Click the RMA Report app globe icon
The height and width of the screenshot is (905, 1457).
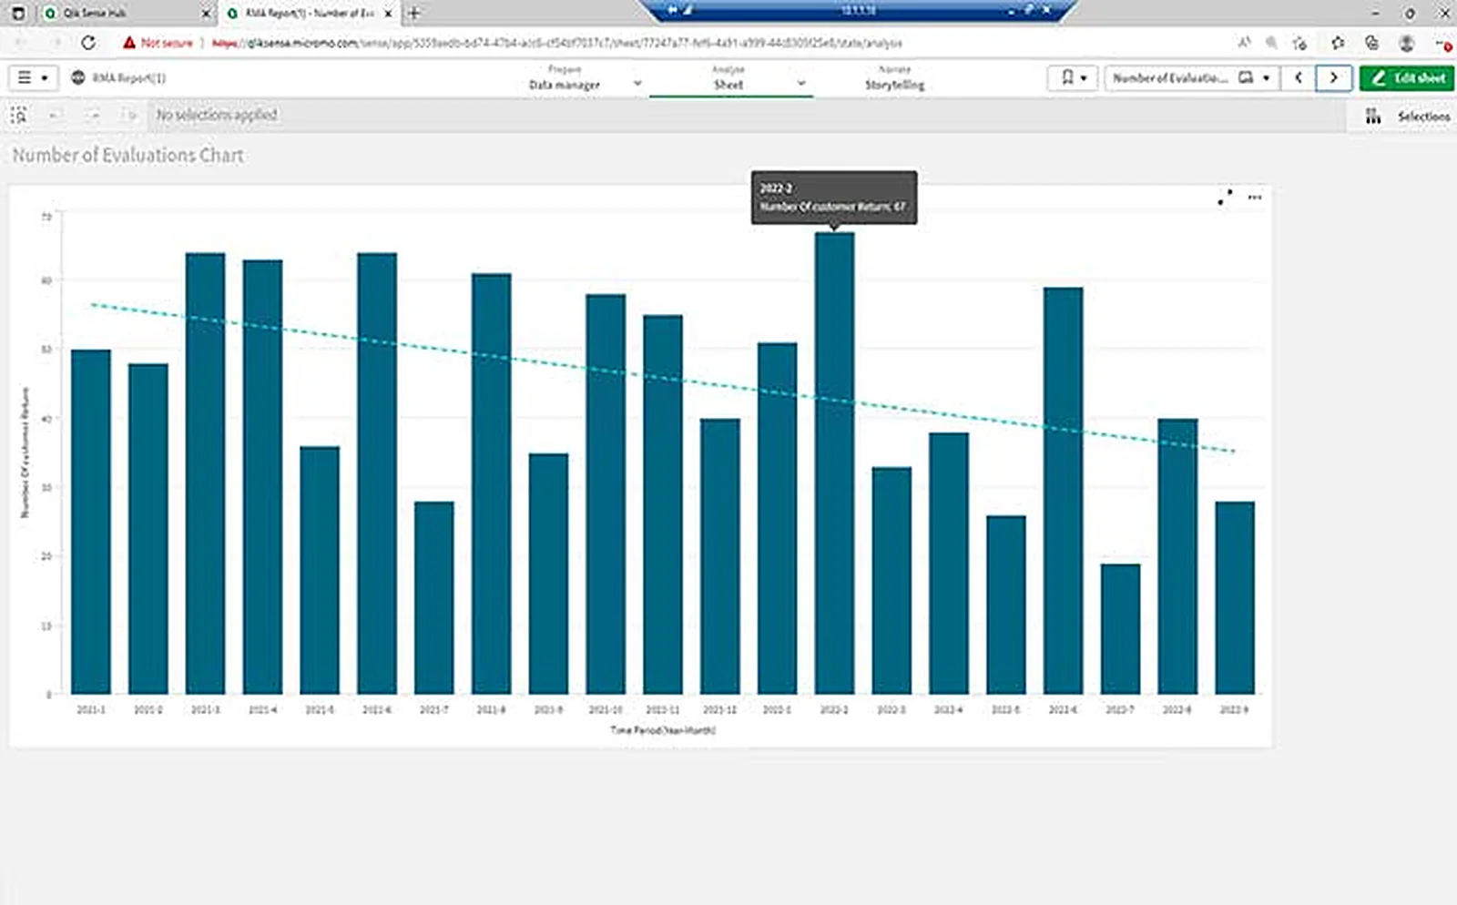78,78
